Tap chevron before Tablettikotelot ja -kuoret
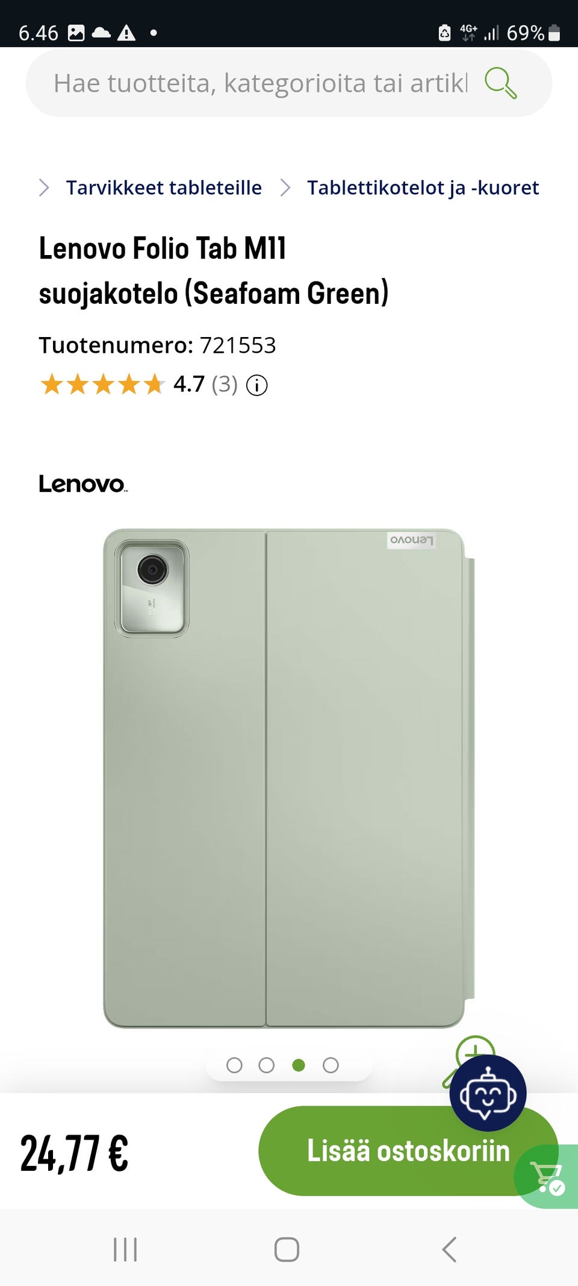578x1286 pixels. [285, 188]
